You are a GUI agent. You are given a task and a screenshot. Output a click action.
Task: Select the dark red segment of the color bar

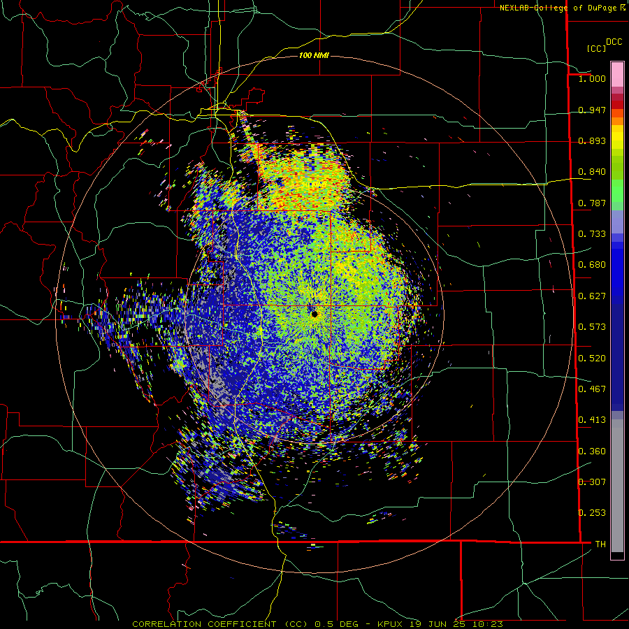click(617, 105)
